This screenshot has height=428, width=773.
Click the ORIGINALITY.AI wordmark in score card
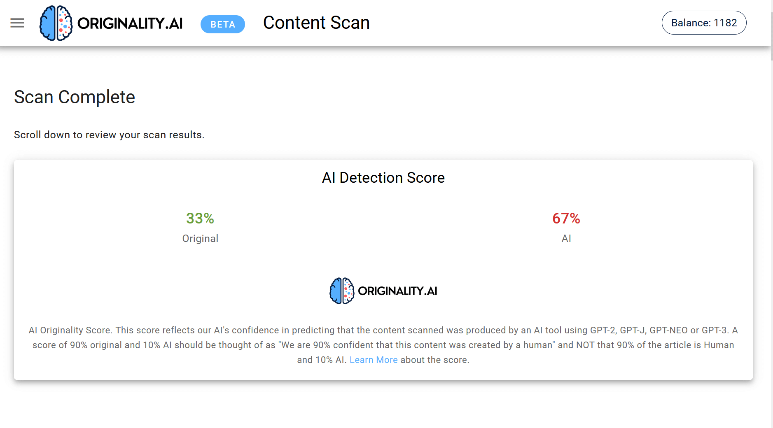397,291
